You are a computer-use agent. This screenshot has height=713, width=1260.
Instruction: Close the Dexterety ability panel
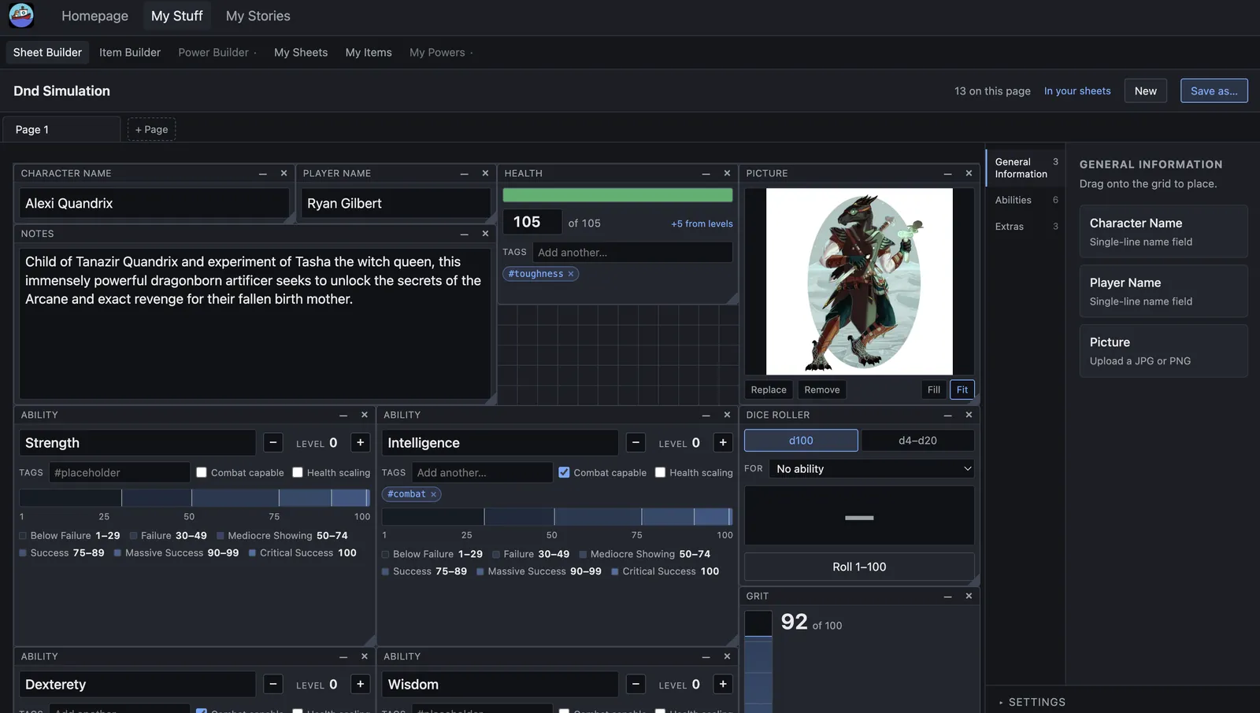point(364,656)
